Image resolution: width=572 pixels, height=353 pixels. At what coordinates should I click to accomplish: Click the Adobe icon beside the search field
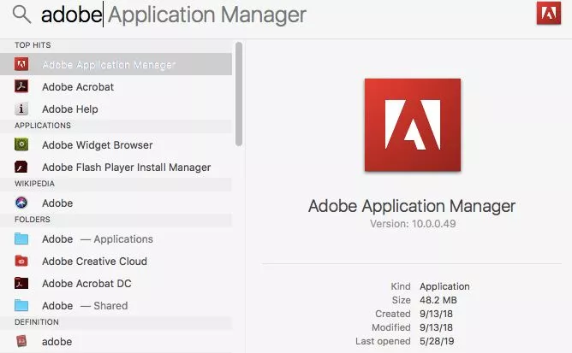pos(549,13)
